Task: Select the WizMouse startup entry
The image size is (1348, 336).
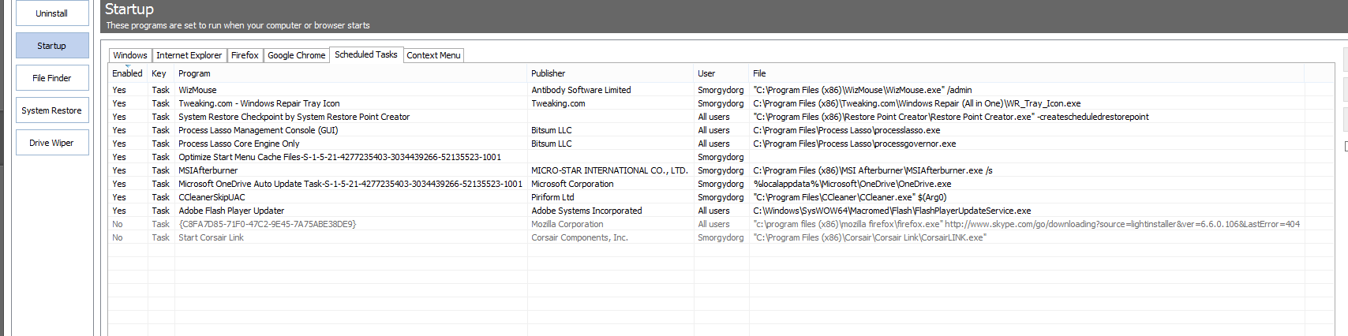Action: coord(197,90)
